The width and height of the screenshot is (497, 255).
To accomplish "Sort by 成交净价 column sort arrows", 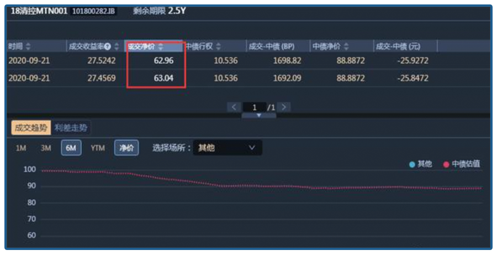I will [x=161, y=46].
